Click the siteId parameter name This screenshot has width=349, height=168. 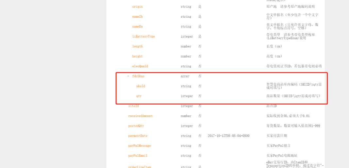click(134, 106)
